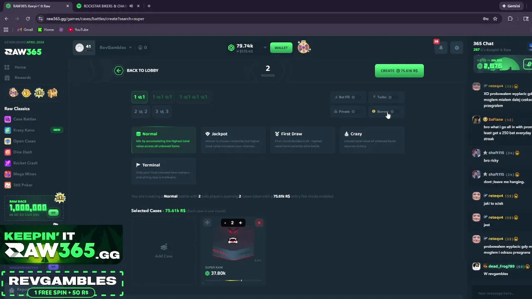This screenshot has width=532, height=299.
Task: Click the Super Raw case thumbnail
Action: pos(233,245)
